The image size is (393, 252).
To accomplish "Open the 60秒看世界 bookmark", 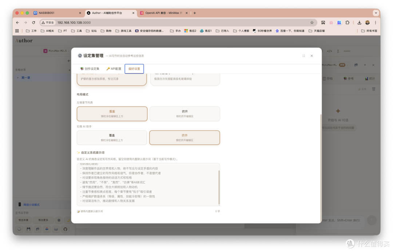I will [x=262, y=31].
